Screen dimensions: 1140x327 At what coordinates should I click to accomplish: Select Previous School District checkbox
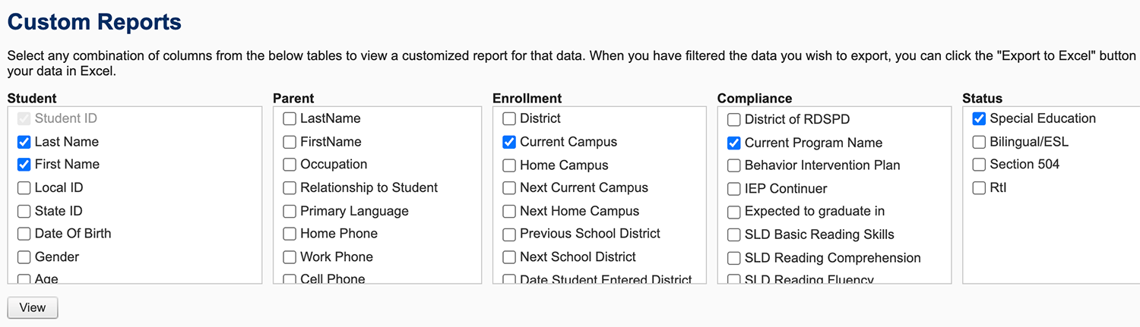click(509, 234)
